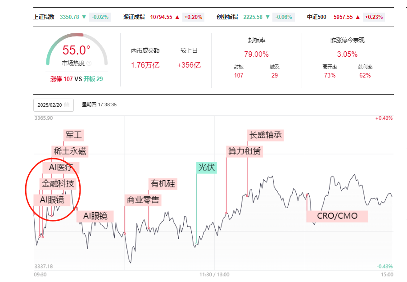The image size is (407, 282).
Task: Click the red up arrow next to 中证500
Action: pyautogui.click(x=357, y=17)
